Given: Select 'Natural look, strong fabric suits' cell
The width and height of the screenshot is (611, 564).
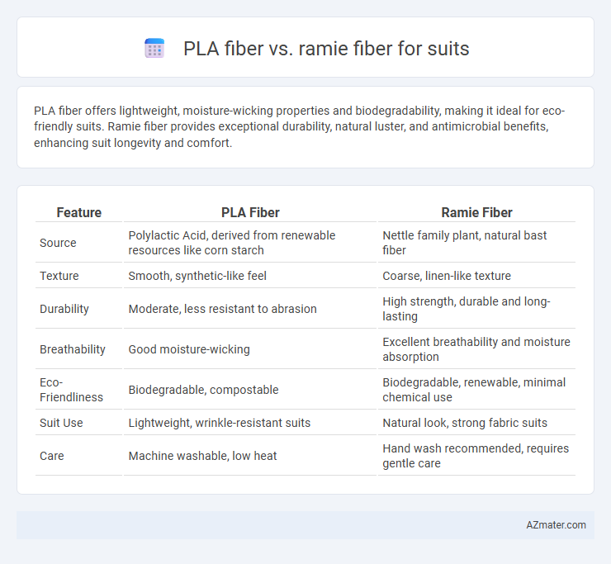Looking at the screenshot, I should [x=476, y=423].
